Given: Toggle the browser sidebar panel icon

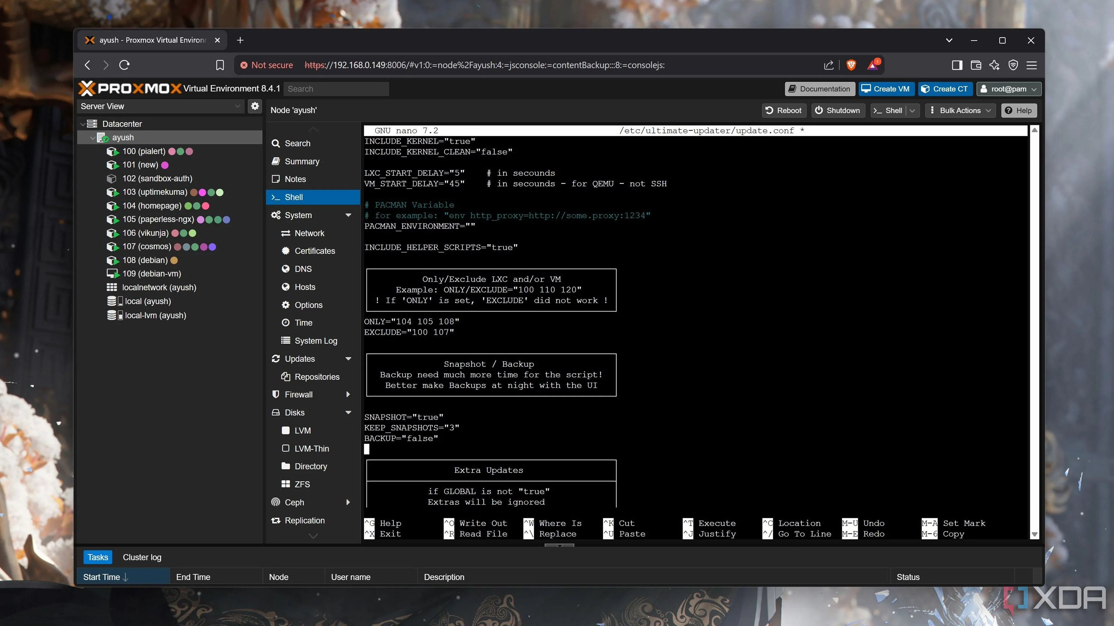Looking at the screenshot, I should tap(956, 65).
